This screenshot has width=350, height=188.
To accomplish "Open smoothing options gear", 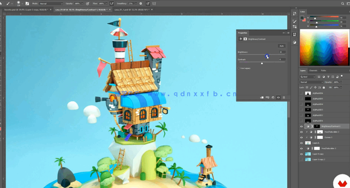I will [x=141, y=4].
